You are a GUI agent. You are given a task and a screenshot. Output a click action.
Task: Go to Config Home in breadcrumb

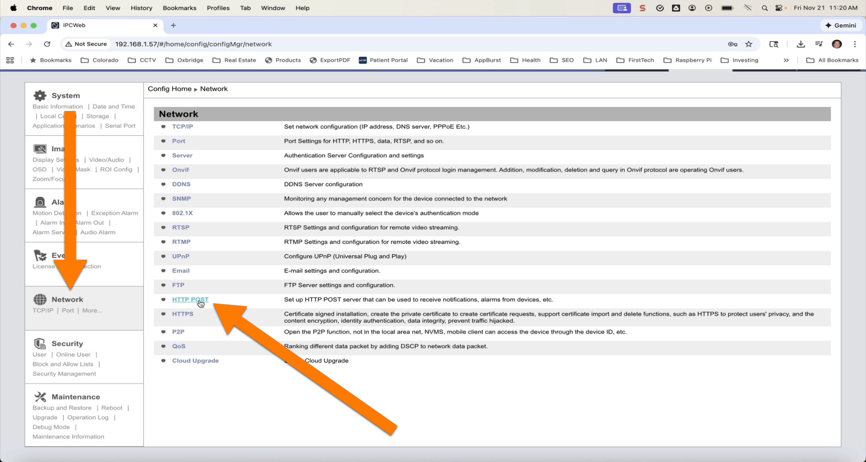170,89
